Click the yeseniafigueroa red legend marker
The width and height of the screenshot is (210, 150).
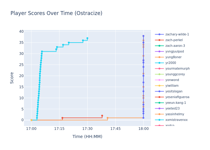(x=159, y=97)
